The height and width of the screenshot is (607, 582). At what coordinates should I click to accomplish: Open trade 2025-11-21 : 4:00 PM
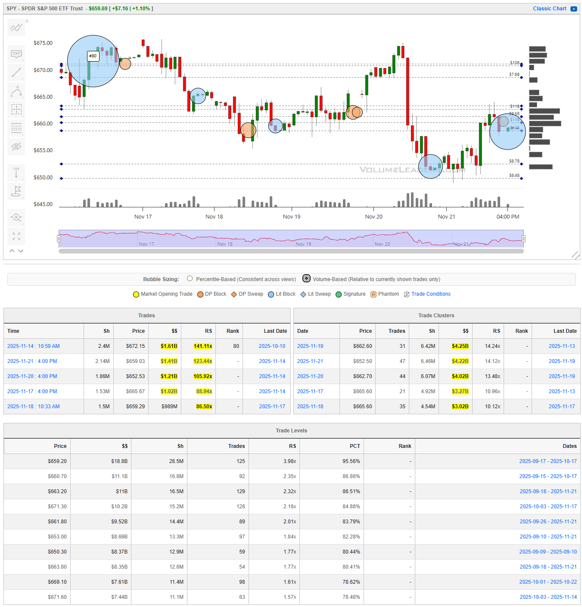coord(32,361)
